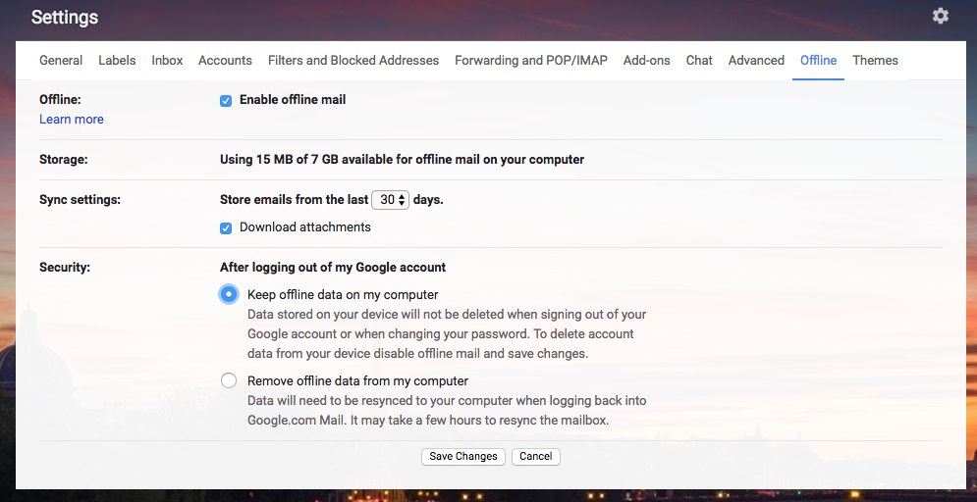Image resolution: width=977 pixels, height=502 pixels.
Task: Open the Add-ons tab
Action: [646, 61]
